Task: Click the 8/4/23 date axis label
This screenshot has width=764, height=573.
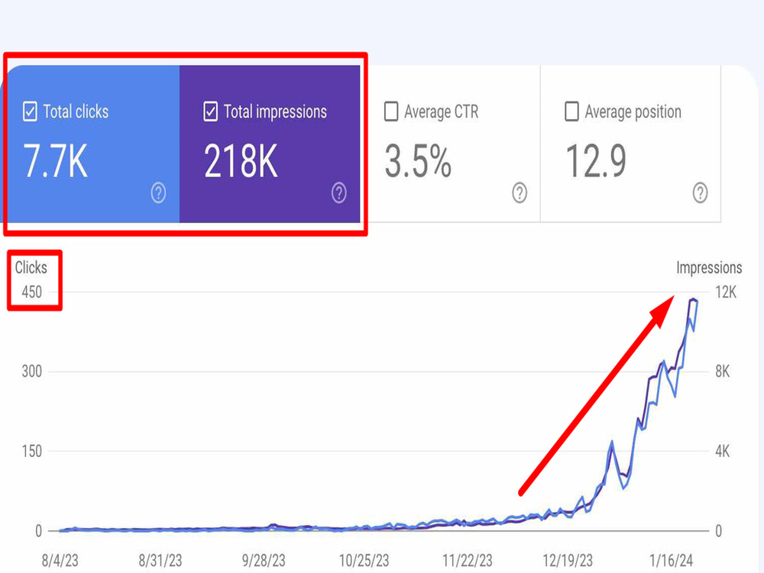Action: [x=60, y=560]
